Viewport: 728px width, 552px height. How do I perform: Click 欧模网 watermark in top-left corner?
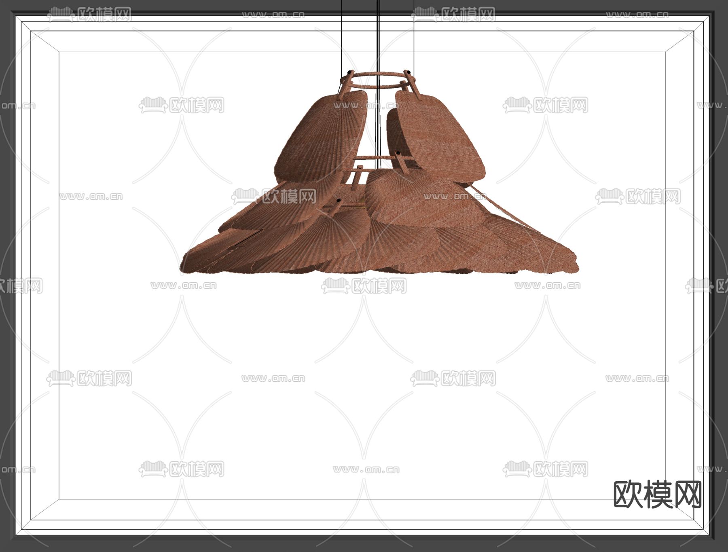(104, 15)
